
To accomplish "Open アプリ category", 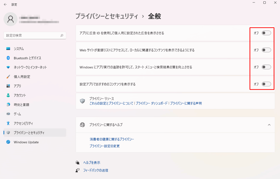I will [x=35, y=86].
